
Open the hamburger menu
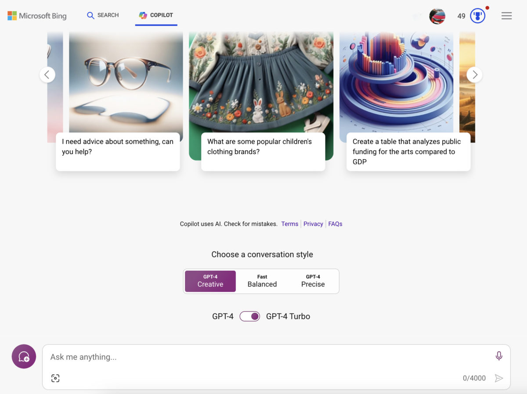tap(506, 16)
